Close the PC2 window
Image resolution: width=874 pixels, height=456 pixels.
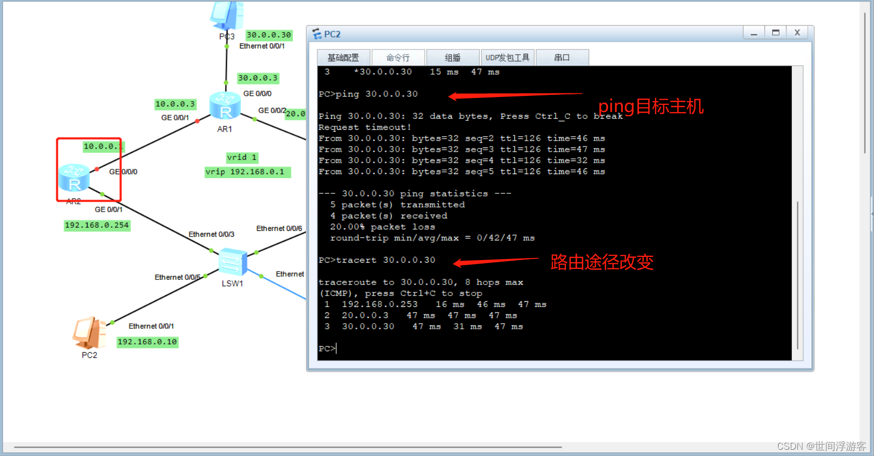(797, 33)
